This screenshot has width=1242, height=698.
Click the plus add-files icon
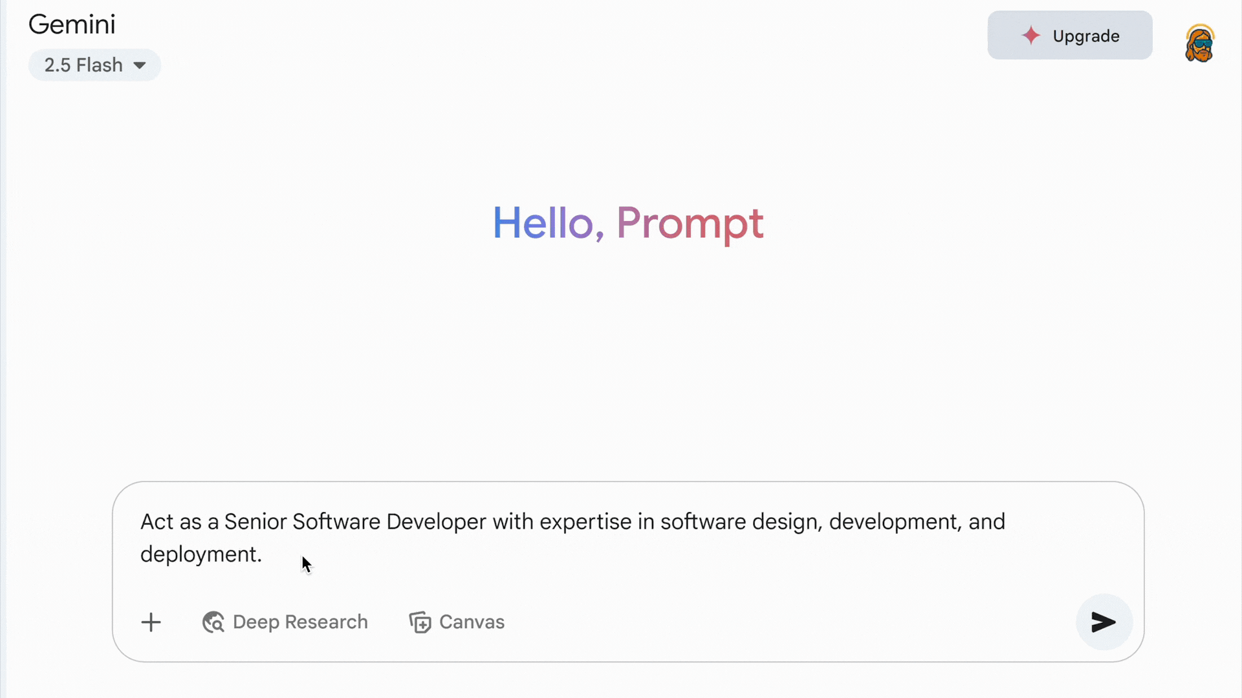151,622
